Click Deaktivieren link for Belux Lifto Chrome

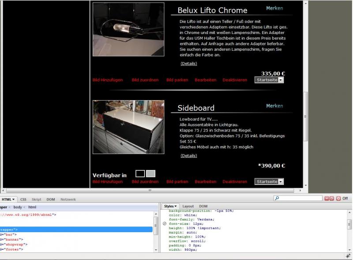click(x=235, y=80)
